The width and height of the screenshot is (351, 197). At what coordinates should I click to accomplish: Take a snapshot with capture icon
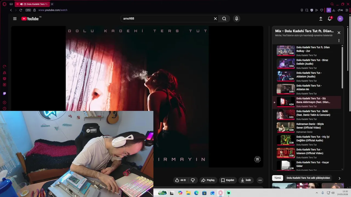click(x=307, y=10)
